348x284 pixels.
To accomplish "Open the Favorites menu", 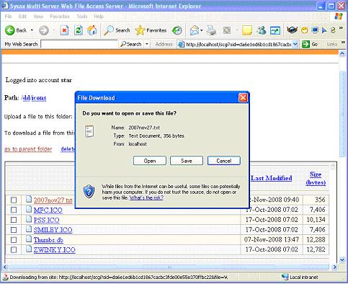I will (x=60, y=17).
